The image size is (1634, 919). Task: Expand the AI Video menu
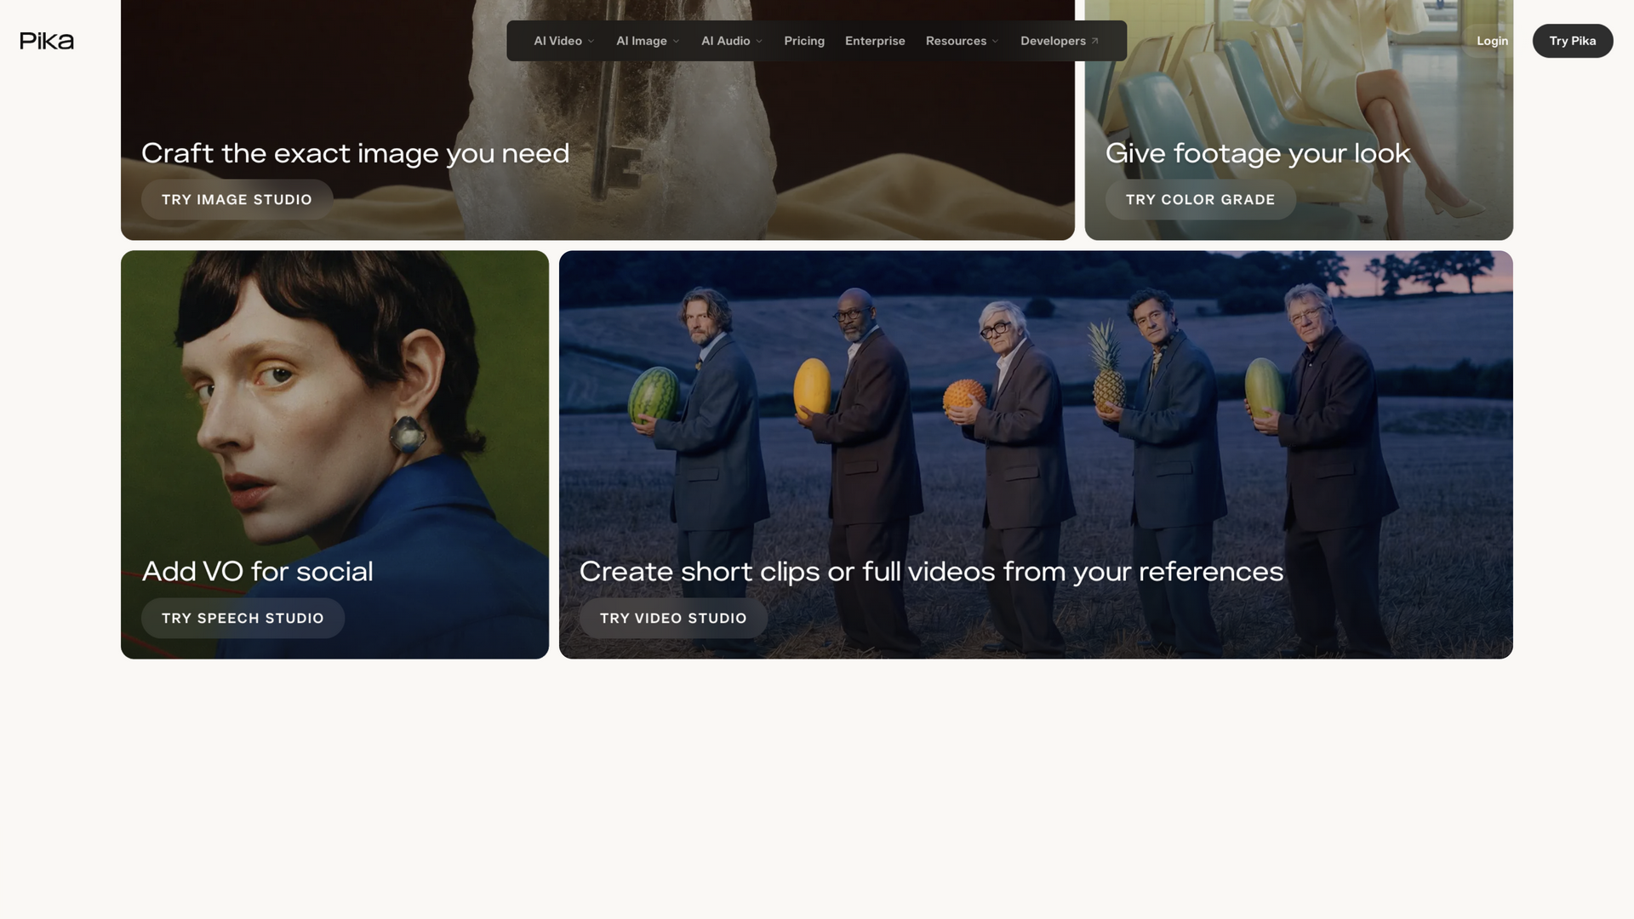tap(563, 41)
